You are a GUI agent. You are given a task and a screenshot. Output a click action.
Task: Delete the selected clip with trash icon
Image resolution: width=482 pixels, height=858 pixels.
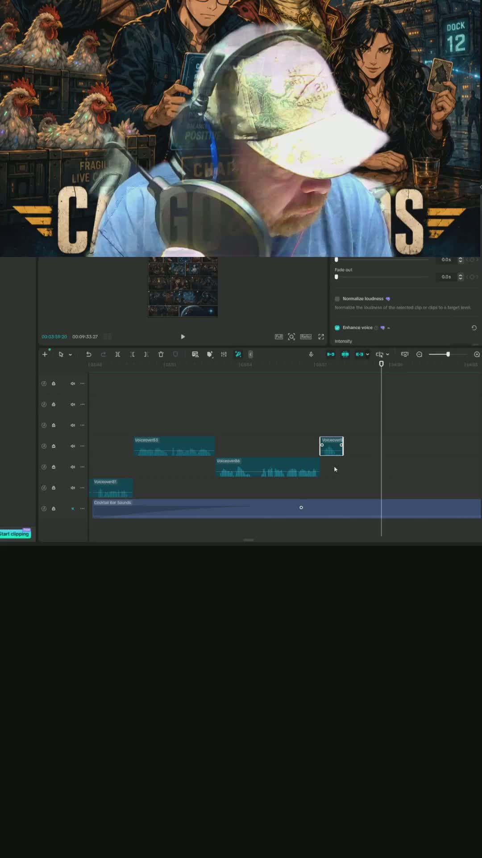(x=161, y=354)
